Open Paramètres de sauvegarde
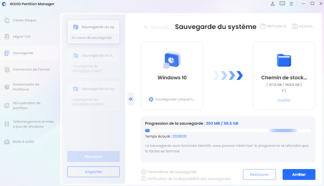Screen dimensions: 324x186 (x=172, y=172)
